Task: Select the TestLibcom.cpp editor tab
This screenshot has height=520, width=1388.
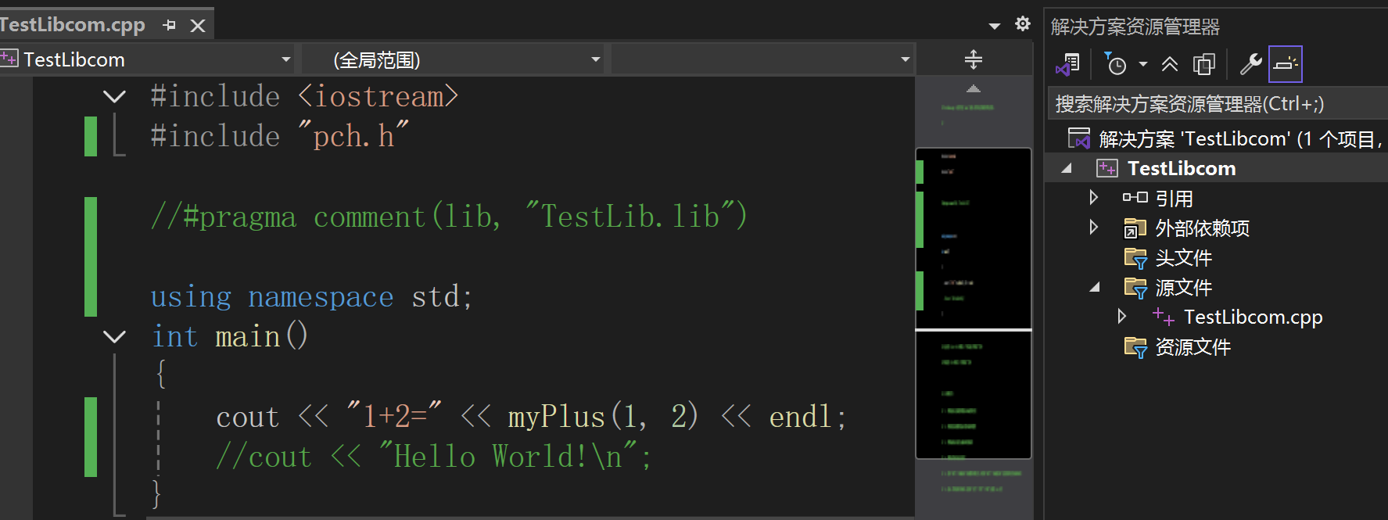Action: 74,25
